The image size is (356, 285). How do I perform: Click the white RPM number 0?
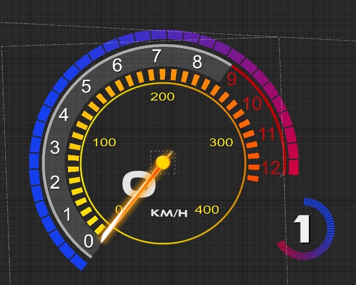tap(89, 241)
